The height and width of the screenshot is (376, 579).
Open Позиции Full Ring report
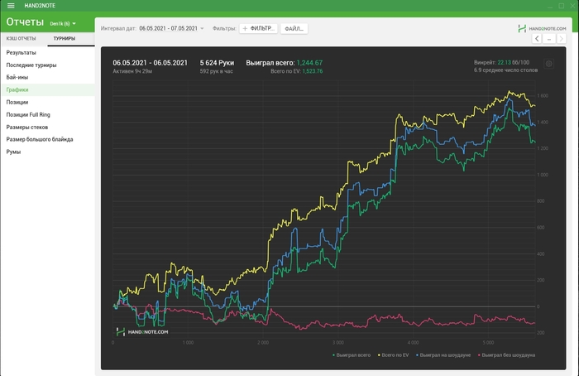pyautogui.click(x=47, y=114)
